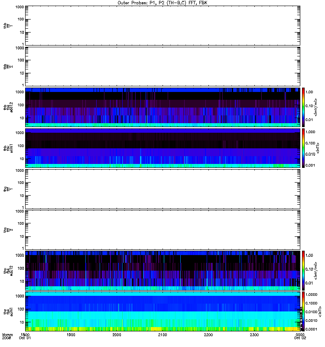The width and height of the screenshot is (325, 347).
Task: Click the '100' y-axis tick of thc fff 2
Action: 21,223
